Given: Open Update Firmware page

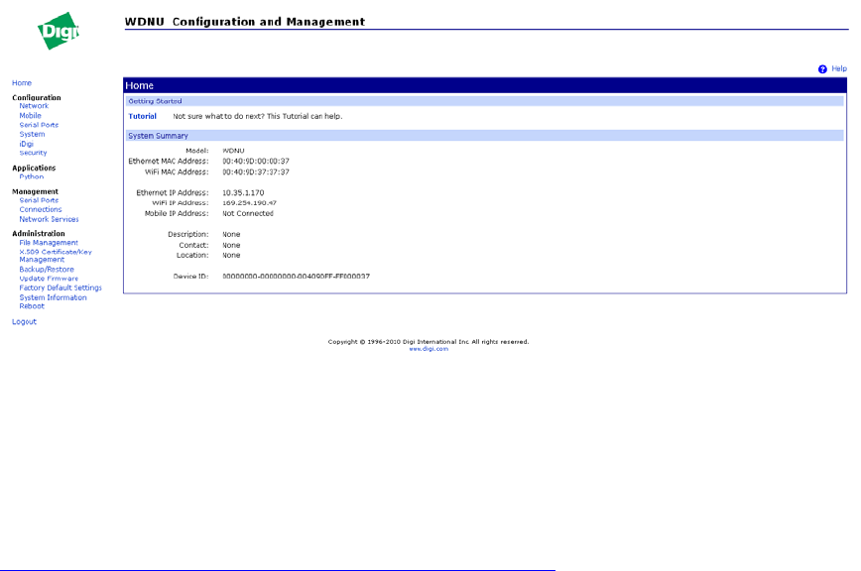Looking at the screenshot, I should 49,279.
